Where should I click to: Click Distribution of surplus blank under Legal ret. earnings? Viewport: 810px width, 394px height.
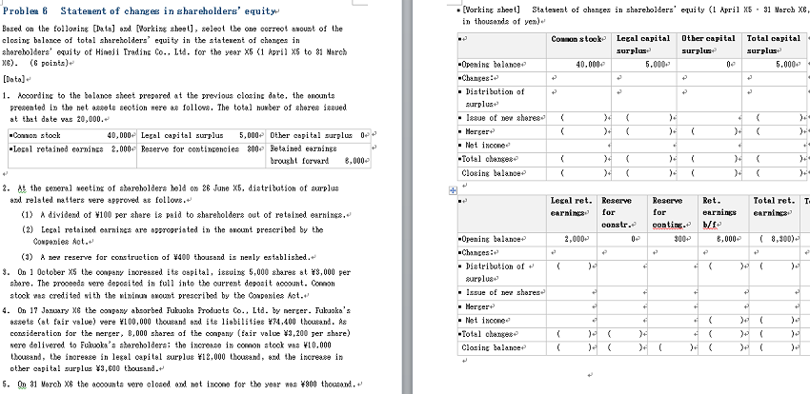point(572,273)
